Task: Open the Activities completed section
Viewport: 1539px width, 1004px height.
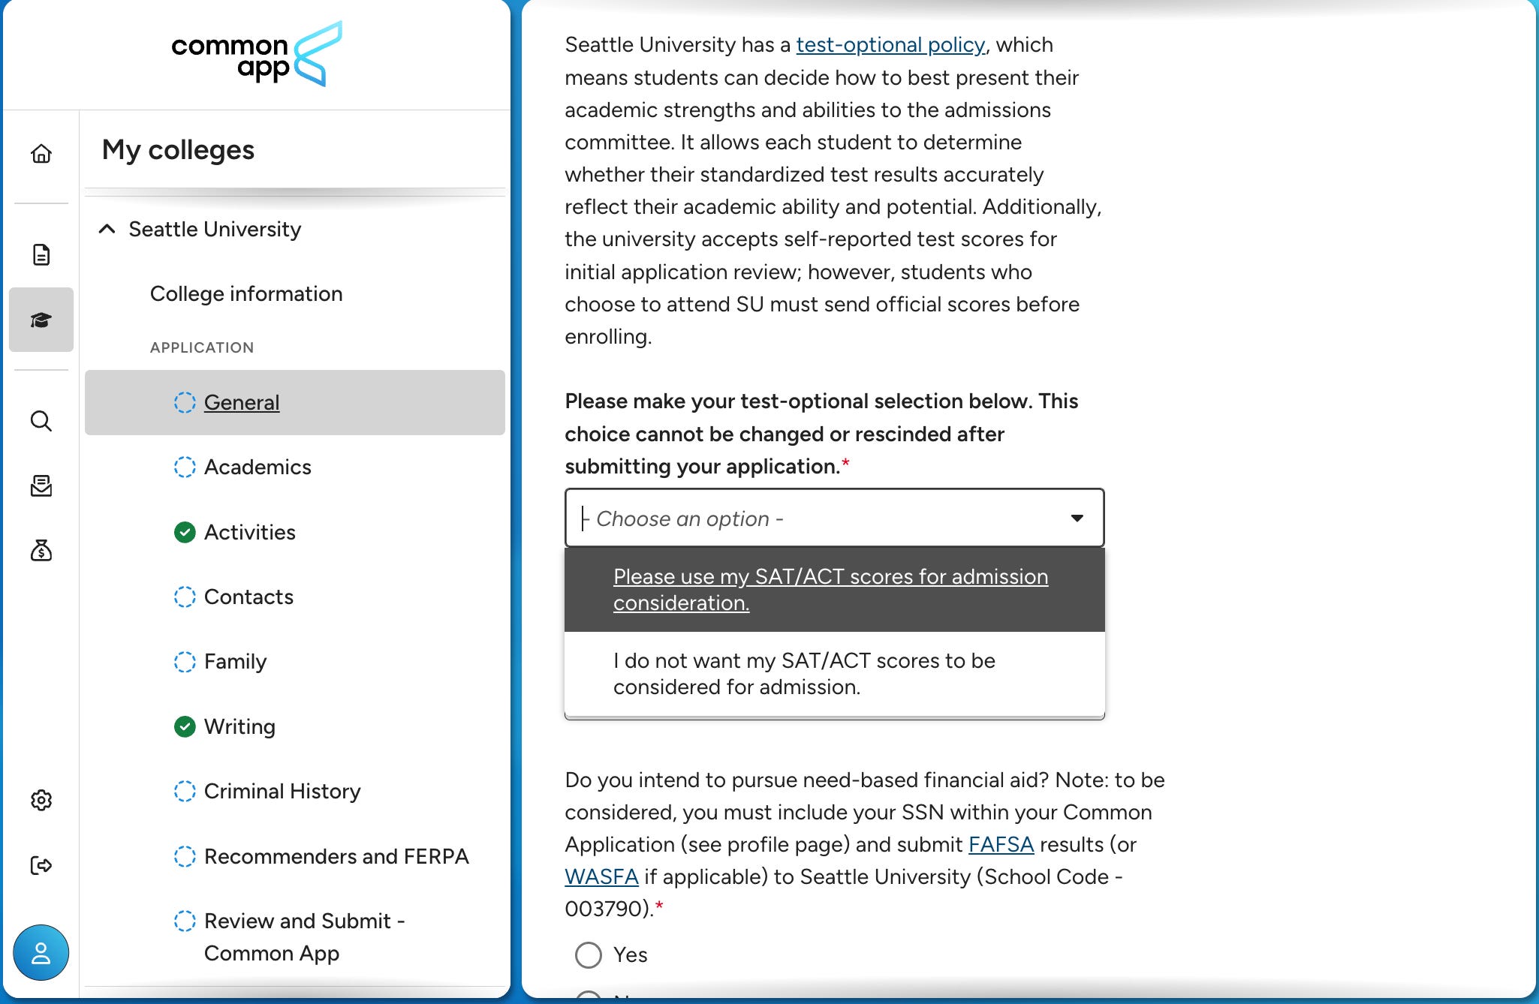Action: 249,532
